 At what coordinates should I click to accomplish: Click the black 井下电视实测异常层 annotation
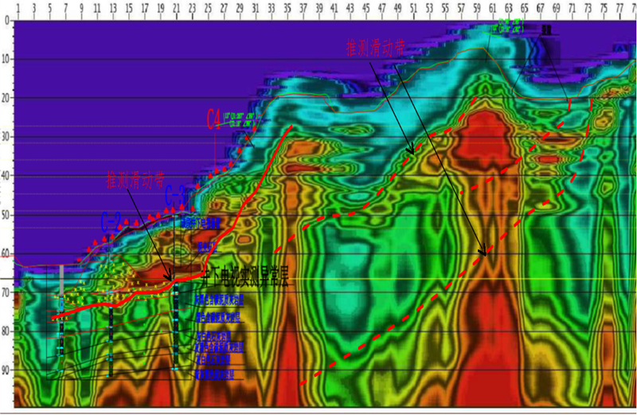(244, 278)
